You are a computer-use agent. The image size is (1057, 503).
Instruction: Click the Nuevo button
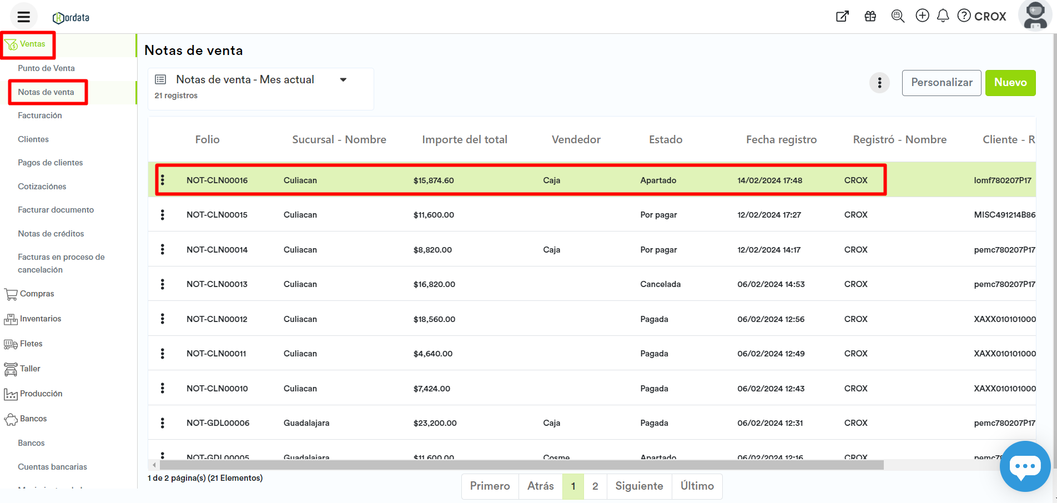tap(1010, 83)
